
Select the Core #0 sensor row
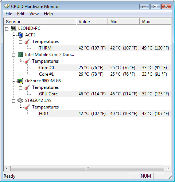(105, 68)
